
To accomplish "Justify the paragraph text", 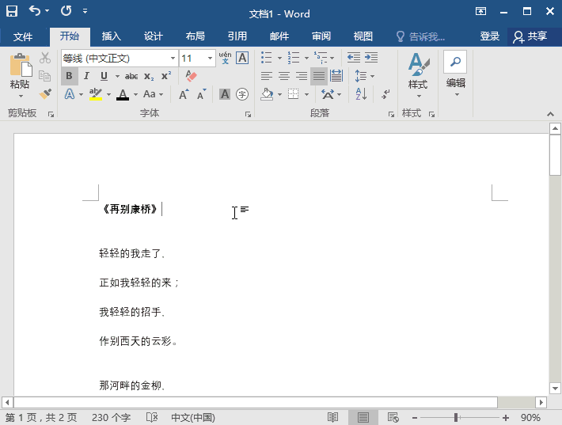I will click(319, 76).
